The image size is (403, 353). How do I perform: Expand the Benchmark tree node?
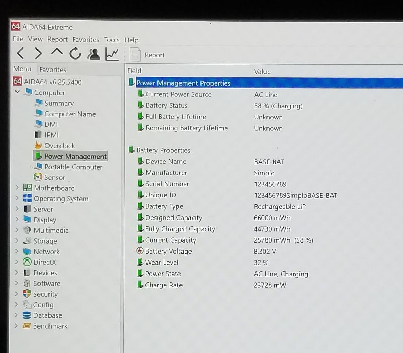pyautogui.click(x=16, y=326)
